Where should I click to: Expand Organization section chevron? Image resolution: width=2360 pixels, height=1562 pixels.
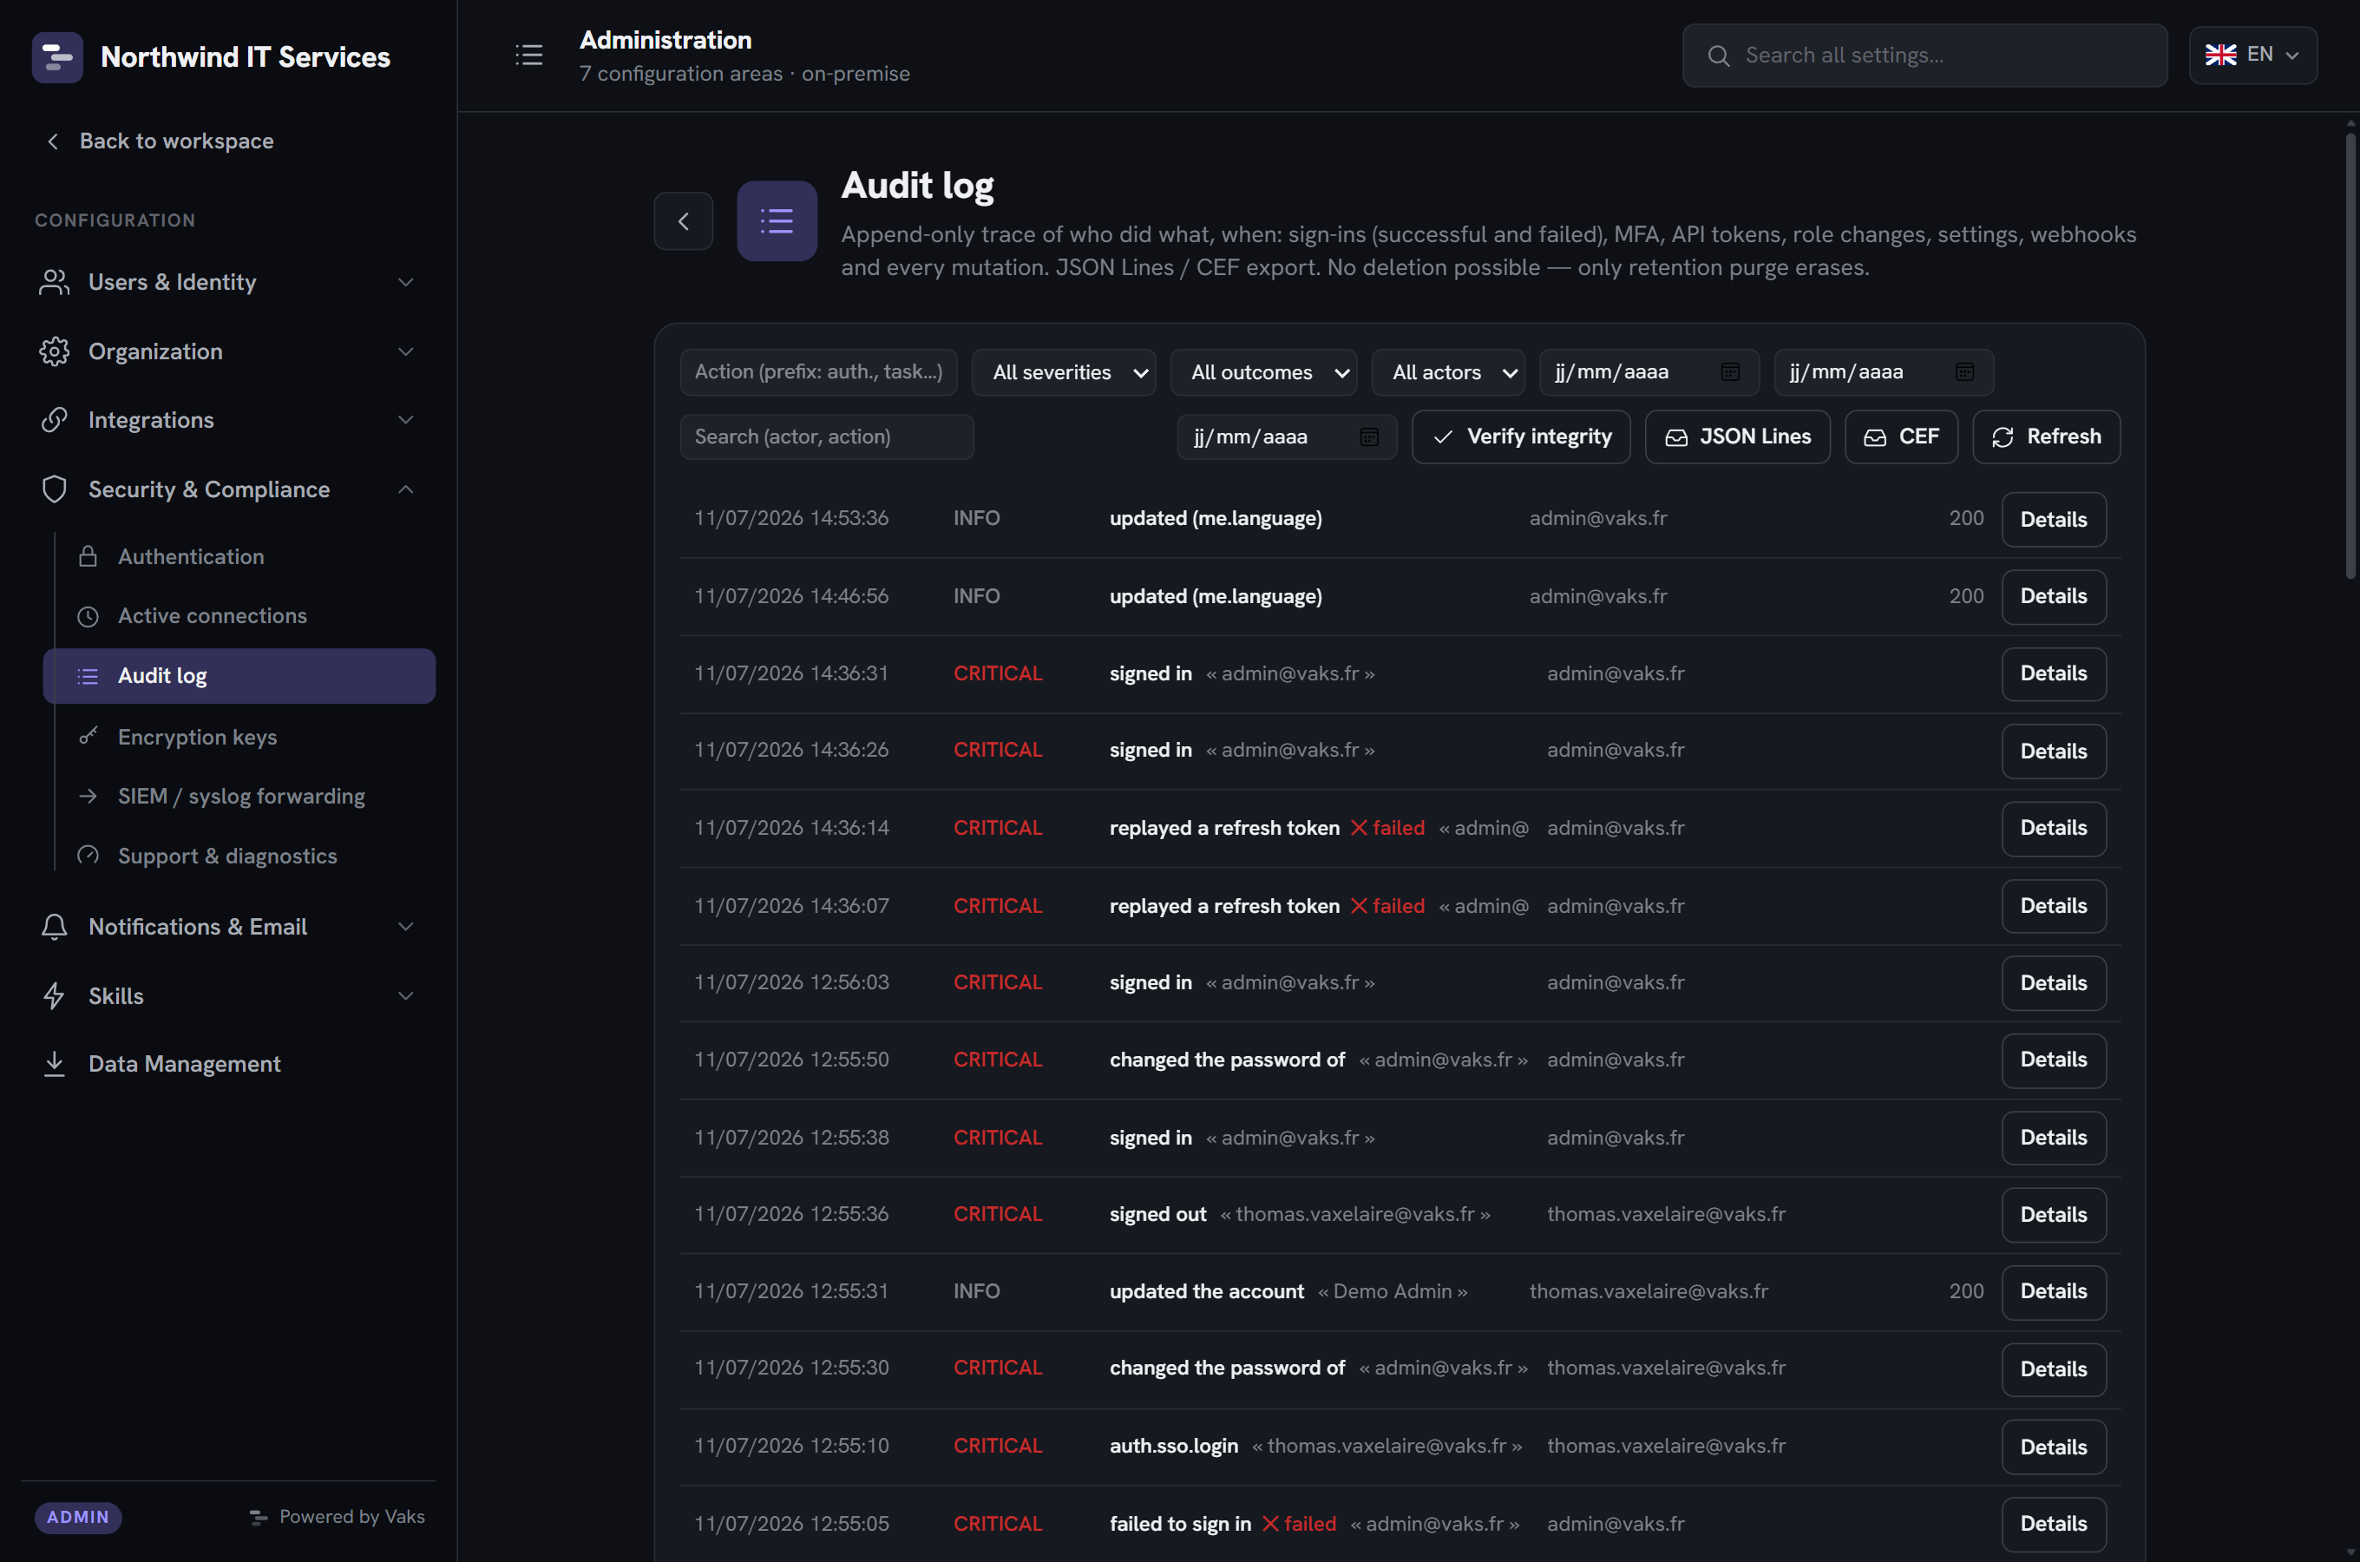point(405,351)
